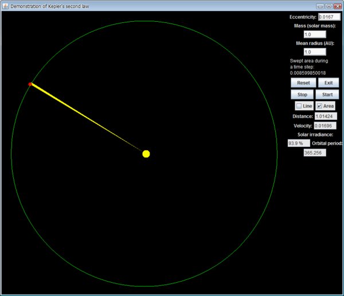Select the Orbital period value 365.256
344x296 pixels.
[315, 153]
